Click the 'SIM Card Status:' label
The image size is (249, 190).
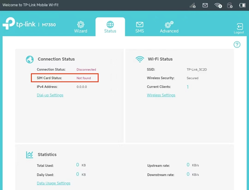point(49,78)
